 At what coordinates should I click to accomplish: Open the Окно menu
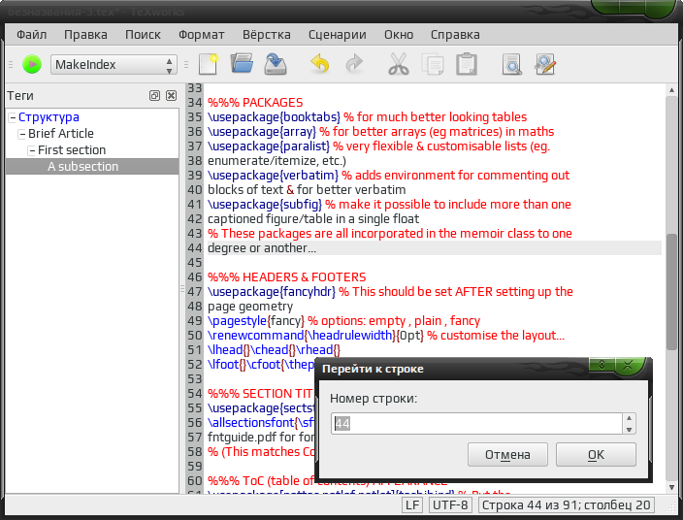pyautogui.click(x=399, y=34)
